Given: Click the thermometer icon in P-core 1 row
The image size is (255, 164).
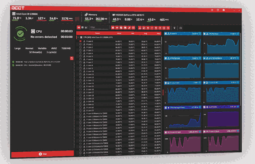Looking at the screenshot, I should (x=84, y=44).
